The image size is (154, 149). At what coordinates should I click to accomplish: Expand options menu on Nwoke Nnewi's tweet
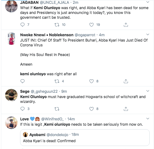pos(148,35)
